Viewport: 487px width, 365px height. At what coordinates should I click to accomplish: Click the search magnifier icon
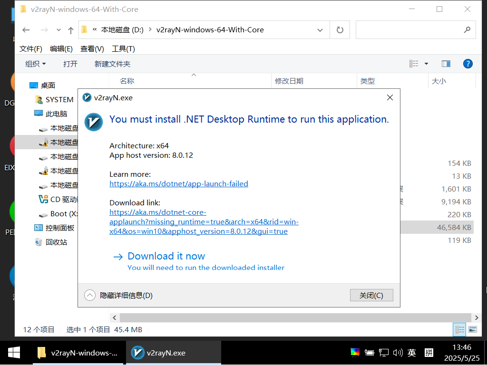tap(467, 30)
